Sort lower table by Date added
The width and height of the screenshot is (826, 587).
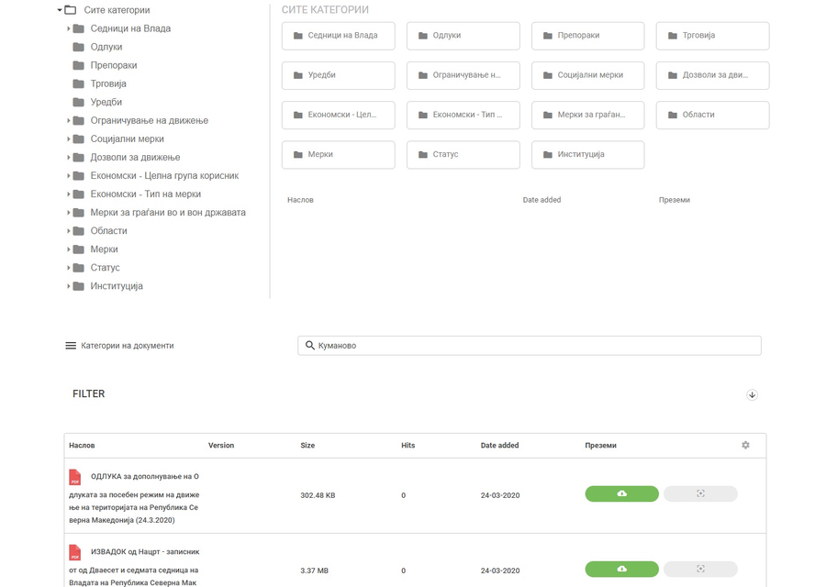pyautogui.click(x=499, y=446)
